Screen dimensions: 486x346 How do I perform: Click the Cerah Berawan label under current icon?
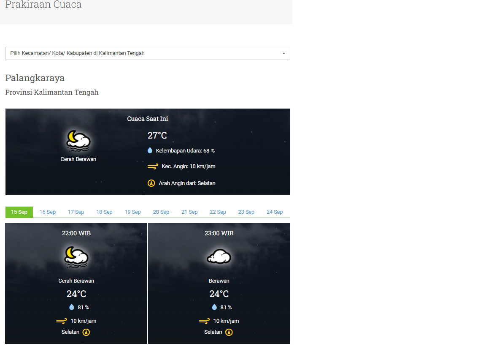pyautogui.click(x=78, y=159)
